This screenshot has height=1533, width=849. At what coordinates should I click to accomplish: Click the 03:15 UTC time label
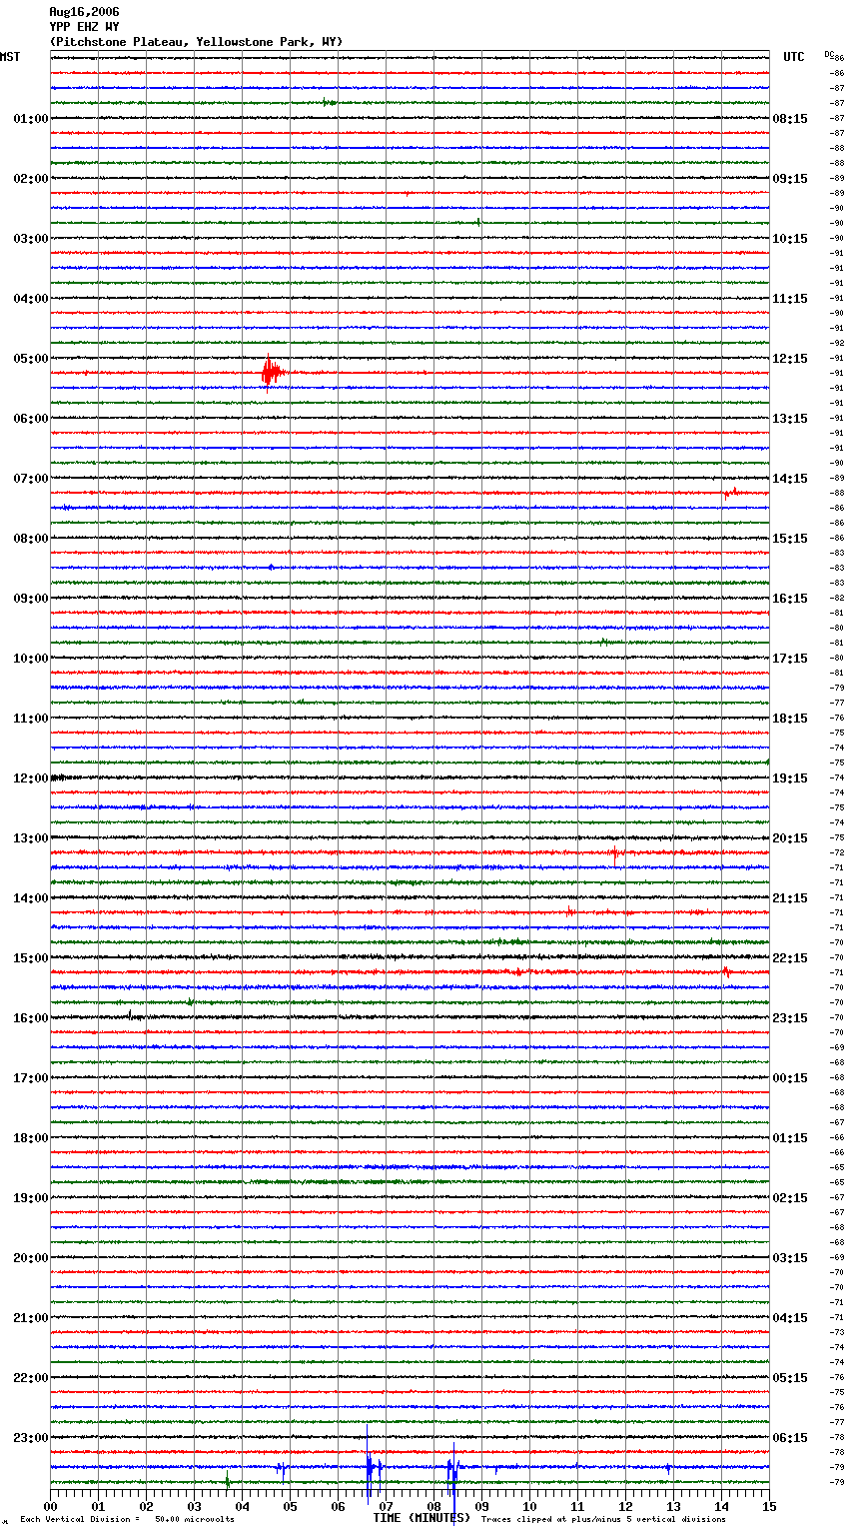tap(790, 1258)
